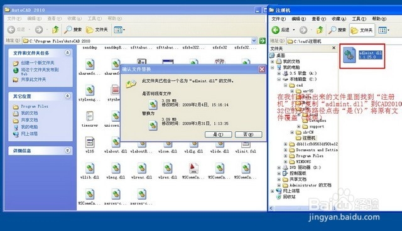This screenshot has width=402, height=231.
Task: Select vlreac.dll file icon
Action: pyautogui.click(x=142, y=168)
